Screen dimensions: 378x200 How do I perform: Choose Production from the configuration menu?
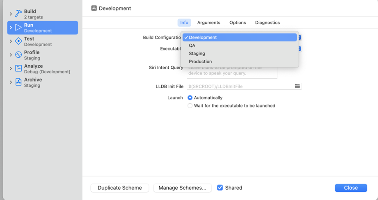(200, 61)
